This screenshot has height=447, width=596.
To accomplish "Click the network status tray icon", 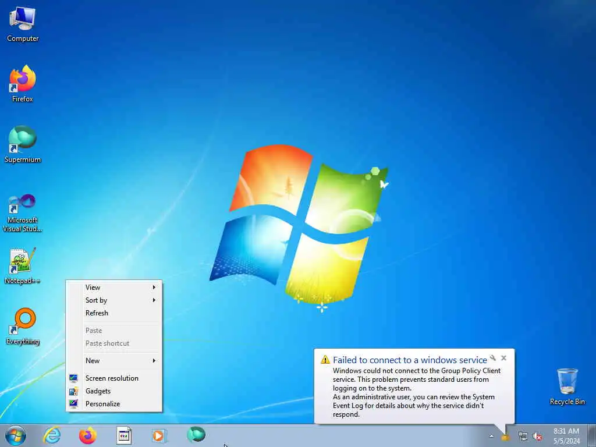I will pyautogui.click(x=523, y=437).
